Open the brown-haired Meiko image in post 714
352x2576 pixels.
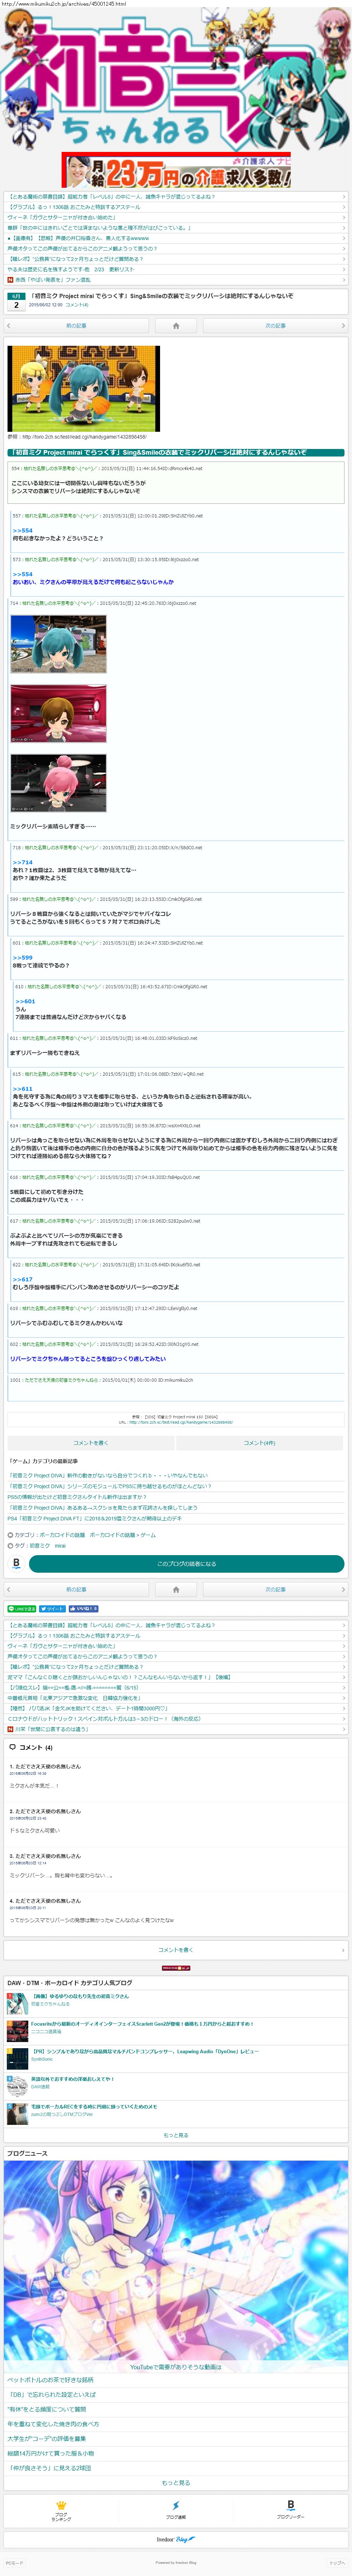[x=58, y=713]
